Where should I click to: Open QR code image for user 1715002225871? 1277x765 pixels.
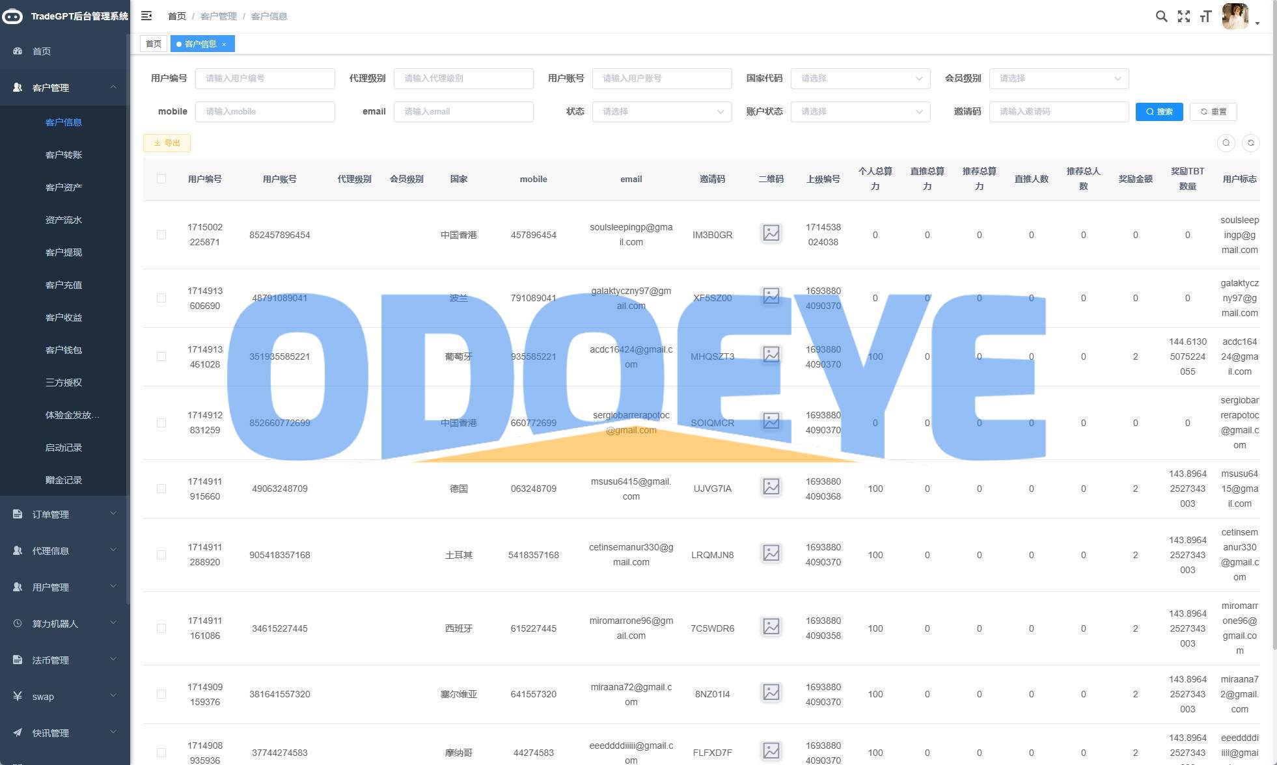tap(771, 233)
